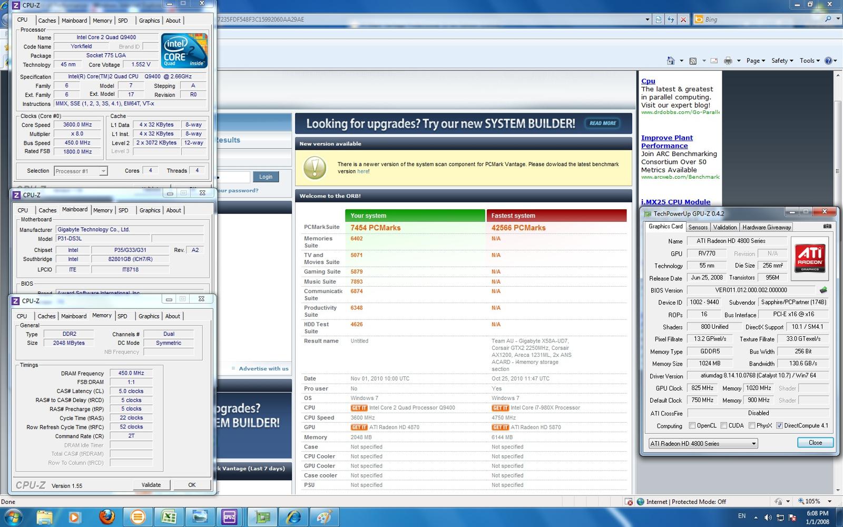Expand the search provider dropdown arrow
Screen dimensions: 843x527
(838, 19)
